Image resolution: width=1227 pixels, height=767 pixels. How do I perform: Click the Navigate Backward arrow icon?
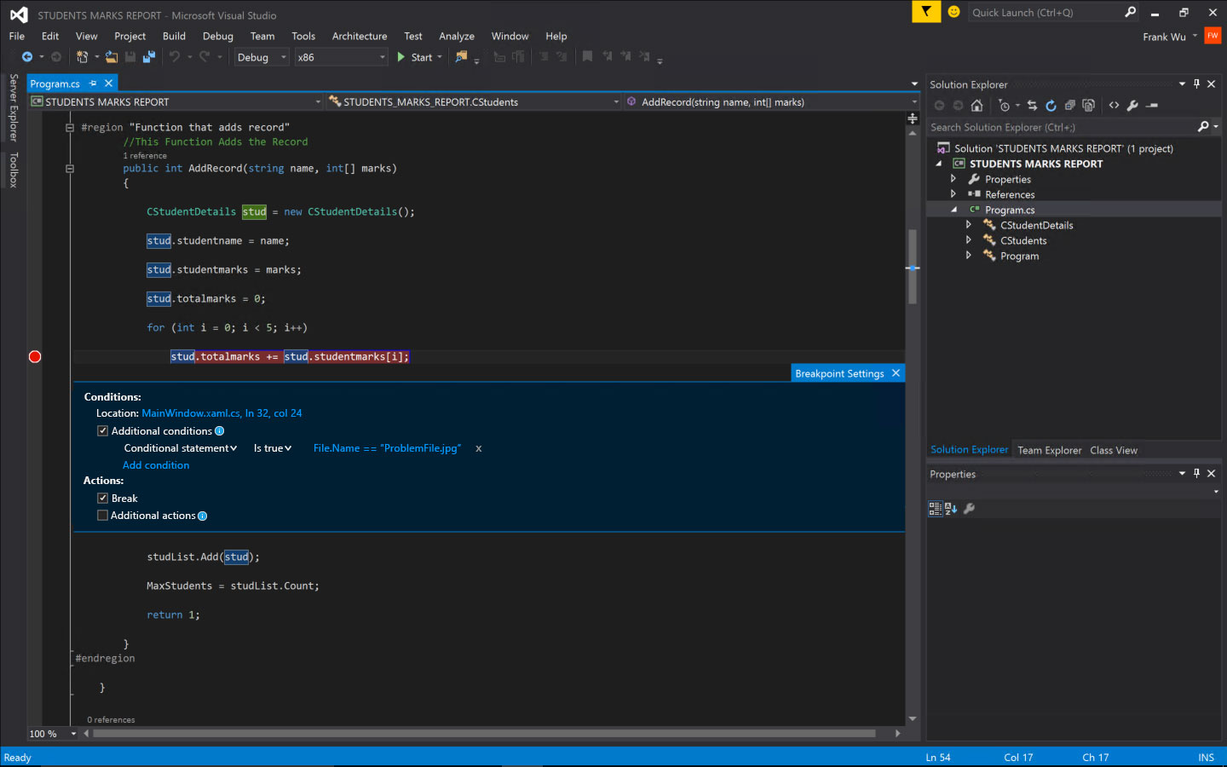(26, 57)
